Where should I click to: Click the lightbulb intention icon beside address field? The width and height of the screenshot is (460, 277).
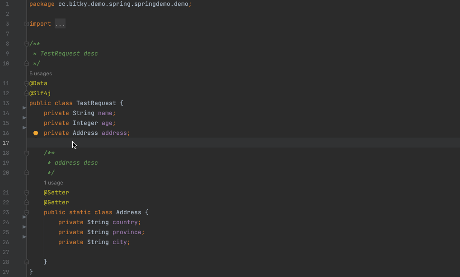pos(35,133)
